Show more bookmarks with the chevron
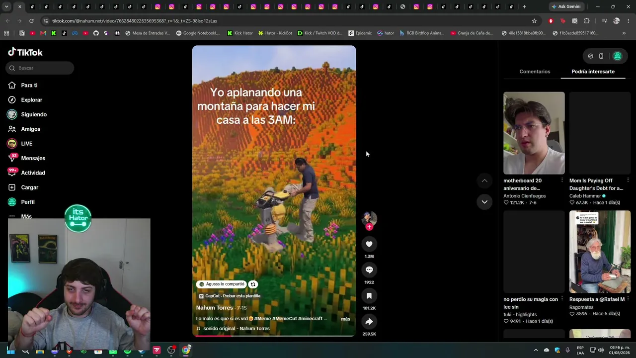The height and width of the screenshot is (358, 636). tap(624, 33)
